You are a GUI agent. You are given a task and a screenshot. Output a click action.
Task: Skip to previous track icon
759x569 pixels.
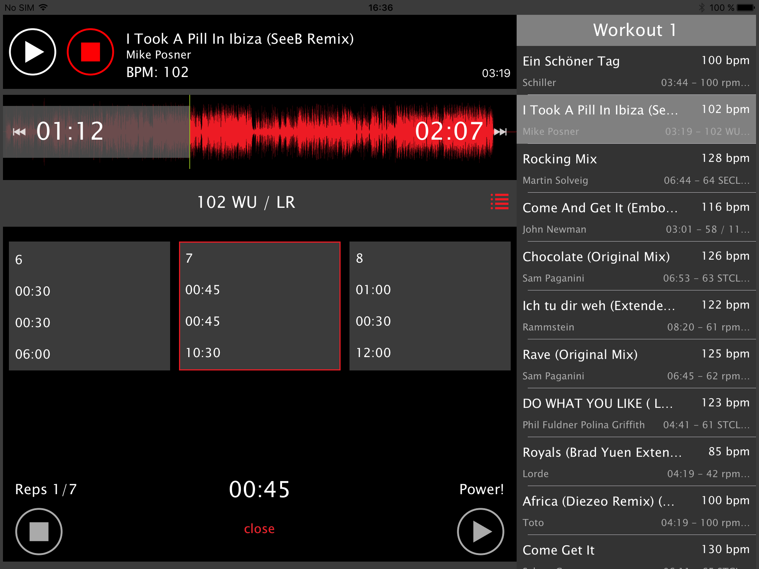(x=19, y=132)
